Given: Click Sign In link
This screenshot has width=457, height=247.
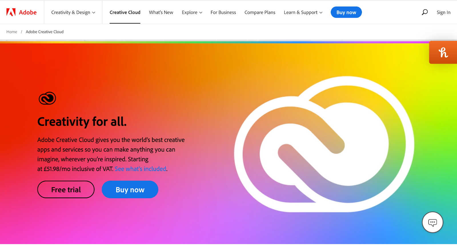Looking at the screenshot, I should [x=443, y=12].
